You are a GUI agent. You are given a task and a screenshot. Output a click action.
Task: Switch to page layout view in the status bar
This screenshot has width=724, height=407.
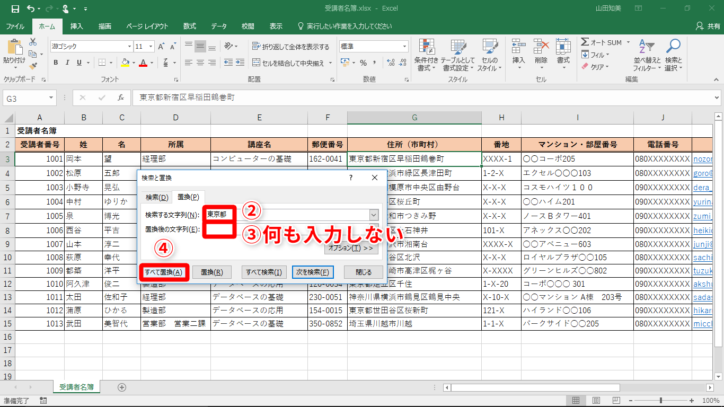[596, 401]
